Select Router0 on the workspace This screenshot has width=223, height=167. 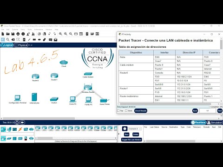click(35, 77)
